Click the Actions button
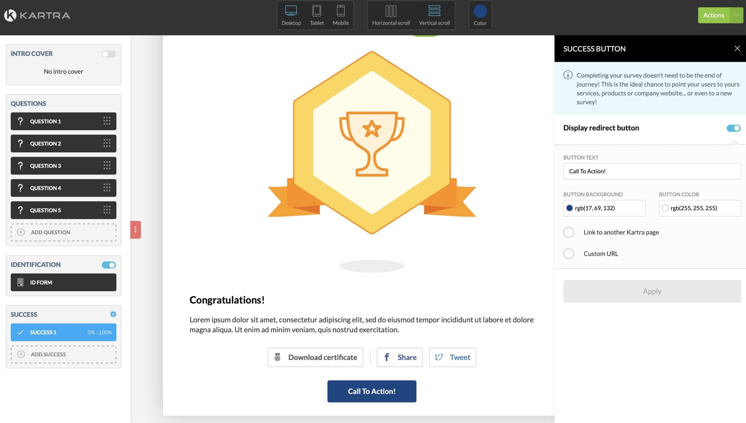Image resolution: width=746 pixels, height=423 pixels. pos(713,15)
